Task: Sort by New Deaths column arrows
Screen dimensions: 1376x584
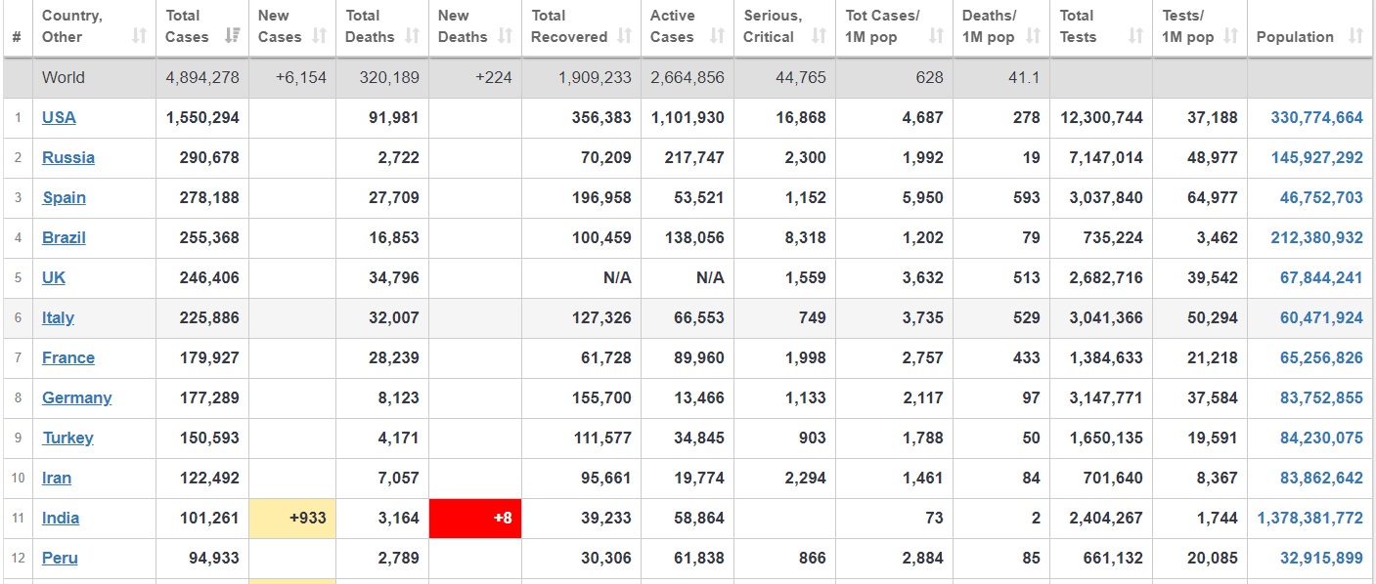Action: point(505,36)
